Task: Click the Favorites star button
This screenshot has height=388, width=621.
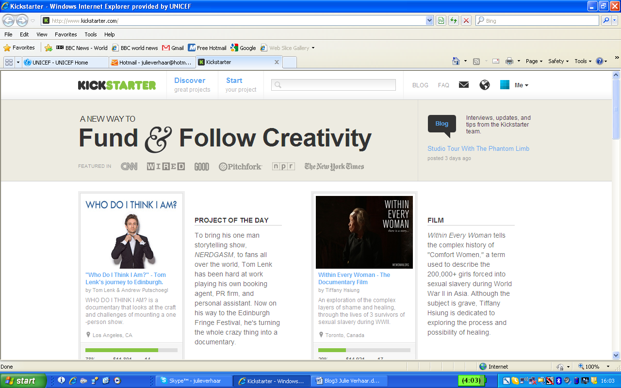Action: point(19,48)
